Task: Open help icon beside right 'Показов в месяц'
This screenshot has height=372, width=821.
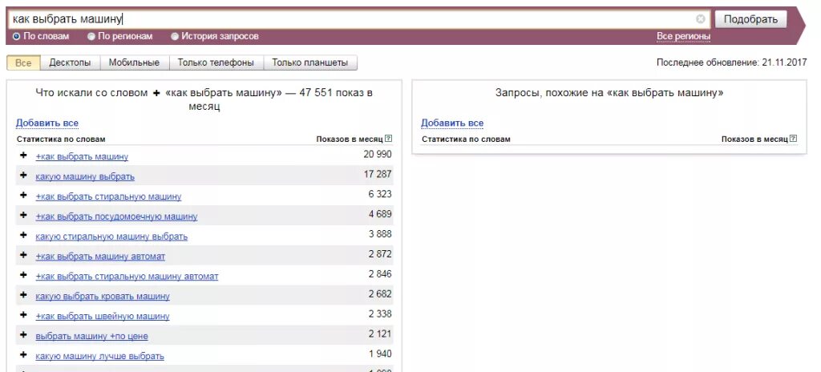Action: pos(794,139)
